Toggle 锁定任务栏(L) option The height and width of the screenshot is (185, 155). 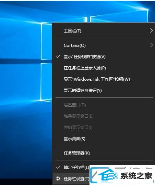pos(71,167)
